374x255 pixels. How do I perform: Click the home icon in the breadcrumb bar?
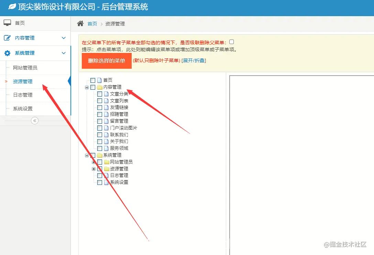80,24
